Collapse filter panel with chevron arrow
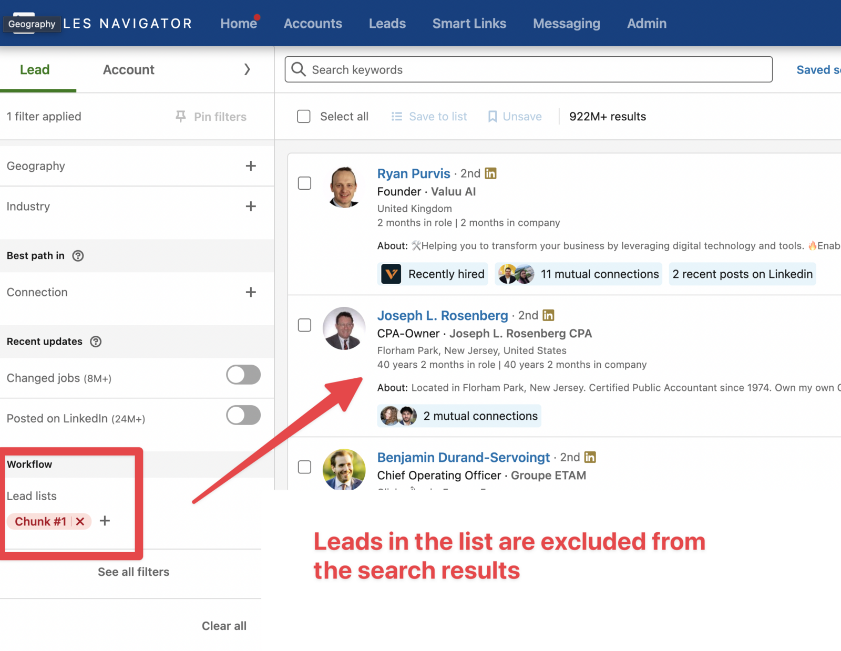Image resolution: width=841 pixels, height=651 pixels. click(x=247, y=69)
